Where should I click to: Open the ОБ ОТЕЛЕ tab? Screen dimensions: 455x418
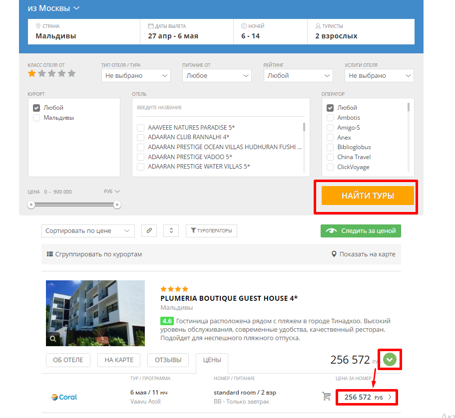tap(68, 360)
